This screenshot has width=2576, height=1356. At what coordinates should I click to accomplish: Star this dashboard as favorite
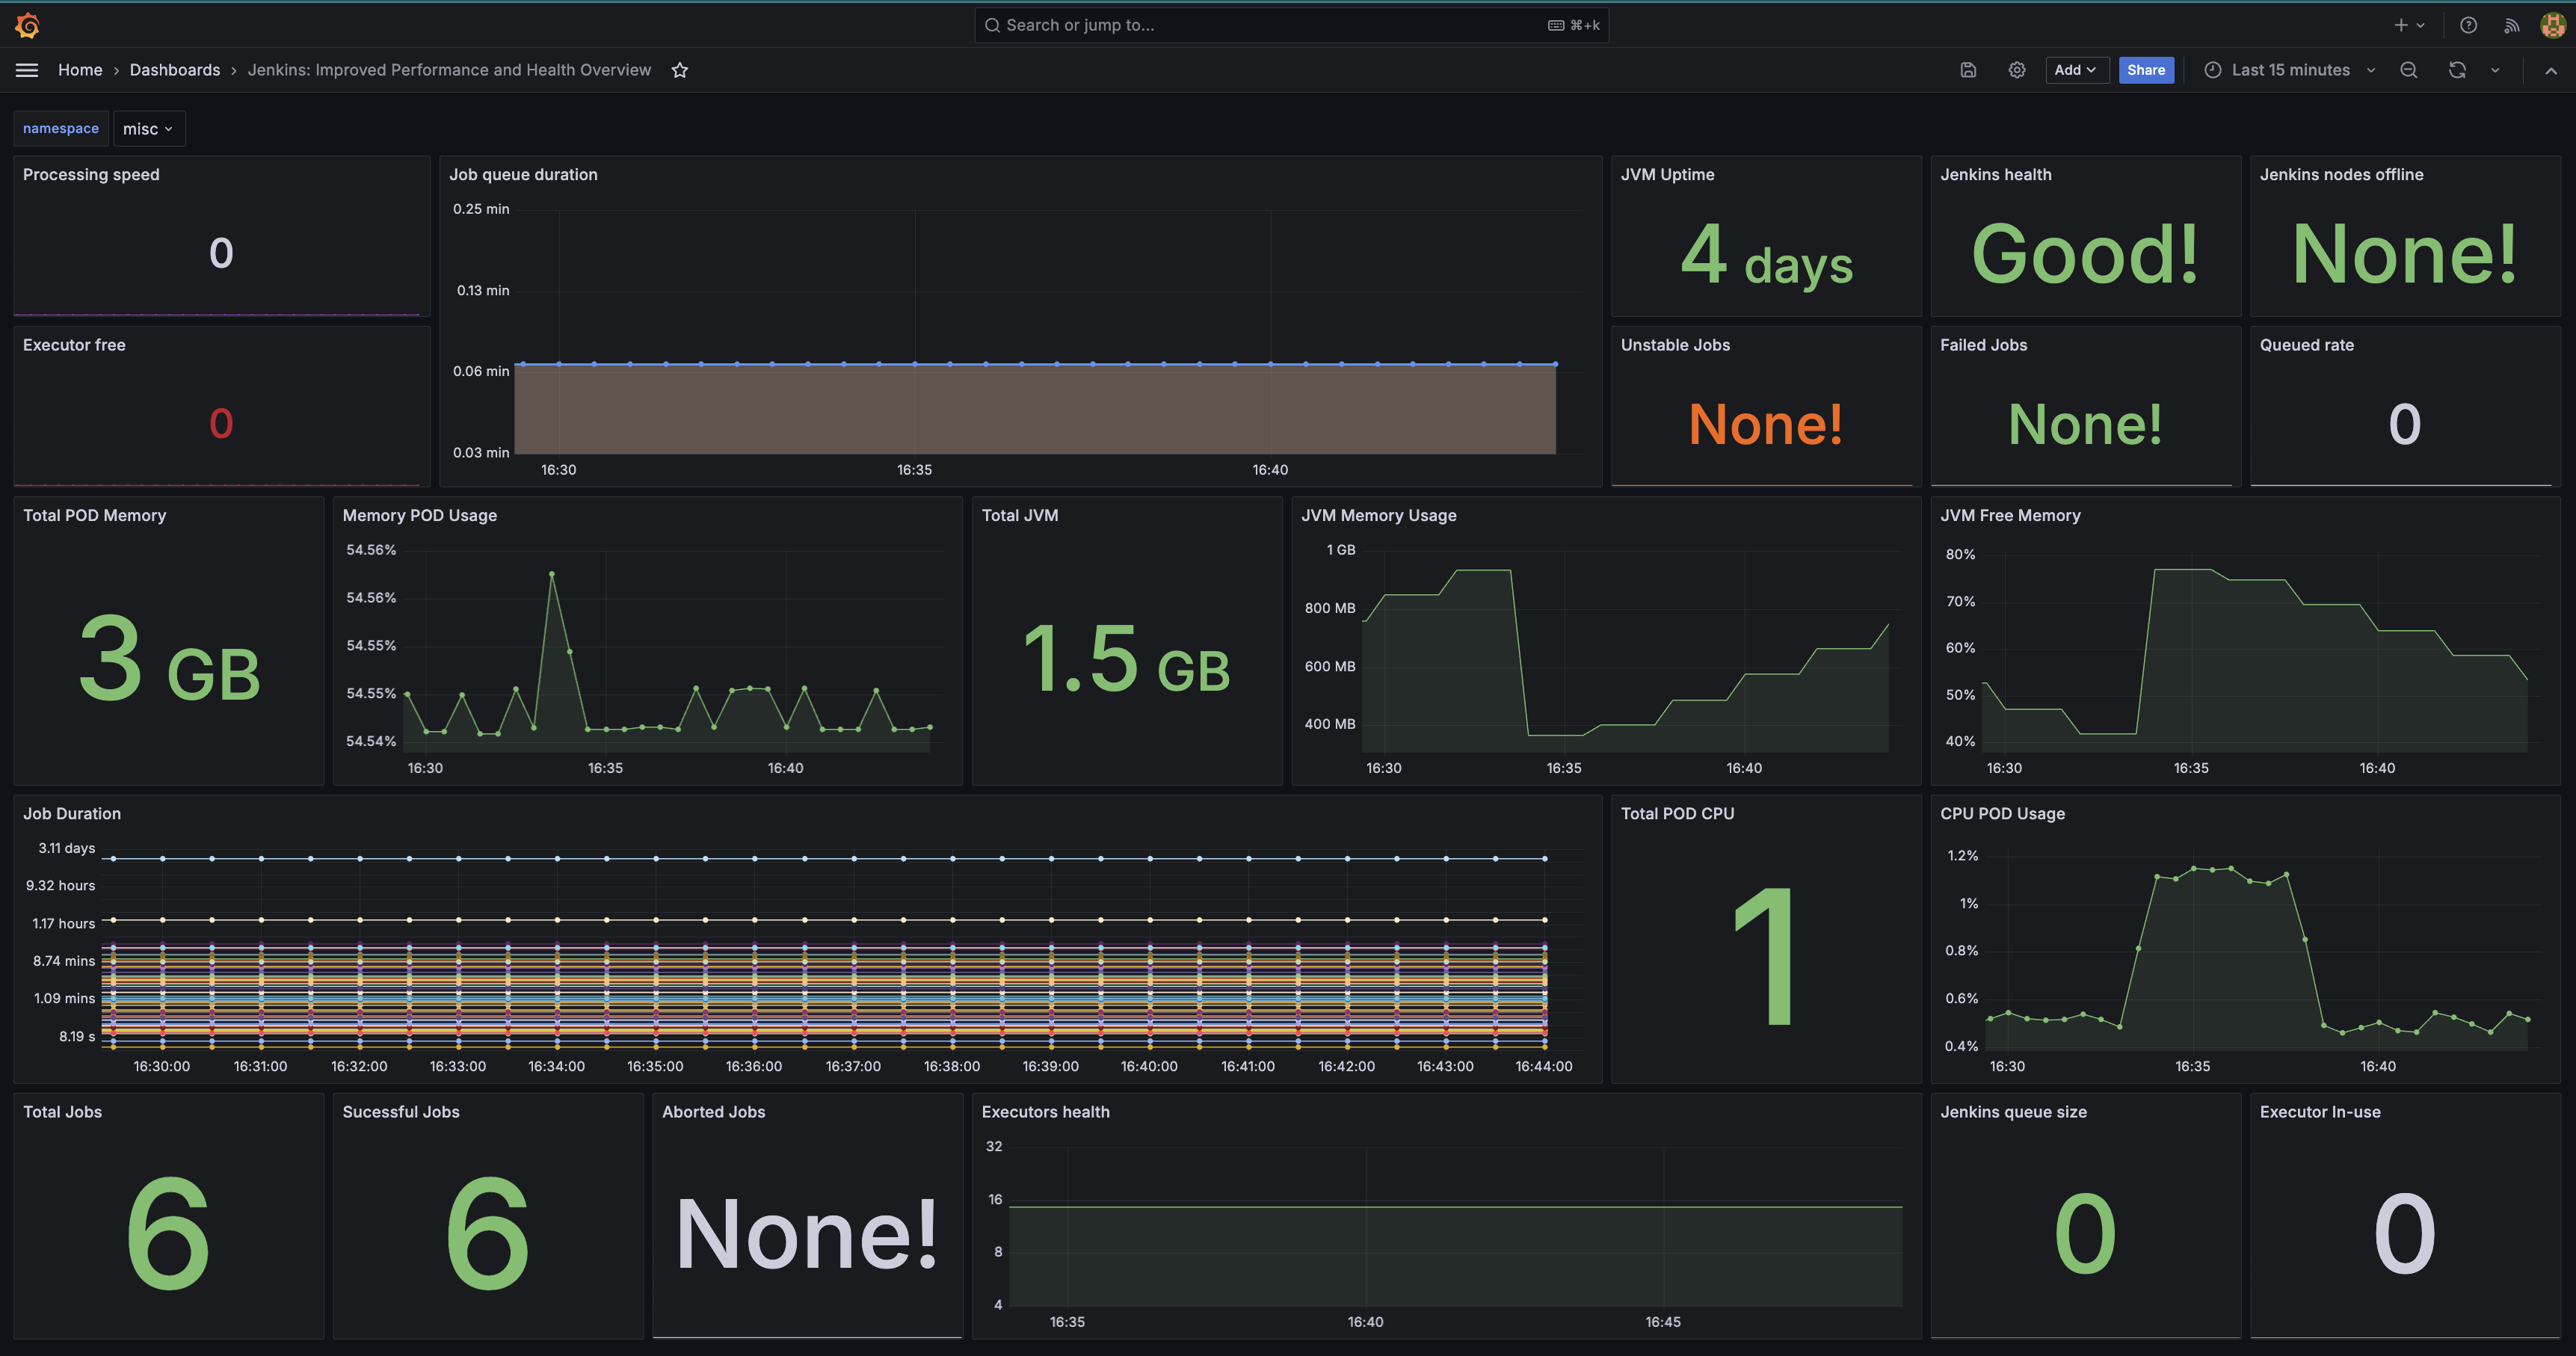coord(680,70)
